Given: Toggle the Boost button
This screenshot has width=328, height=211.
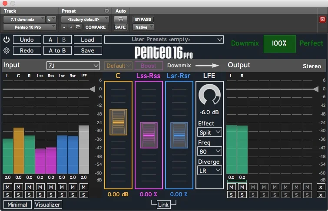Looking at the screenshot, I should 149,66.
